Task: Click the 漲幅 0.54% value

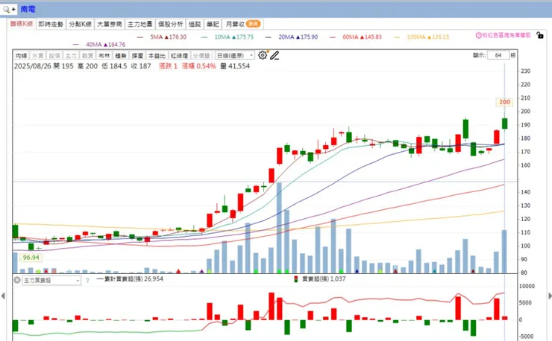Action: pos(199,66)
